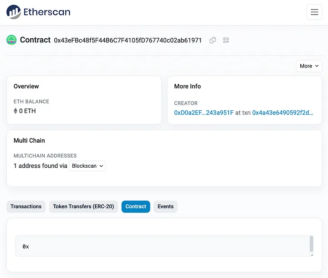Open creation transaction 0x4a43e6490592f2d link
Viewport: 328px width, 278px height.
[x=282, y=113]
